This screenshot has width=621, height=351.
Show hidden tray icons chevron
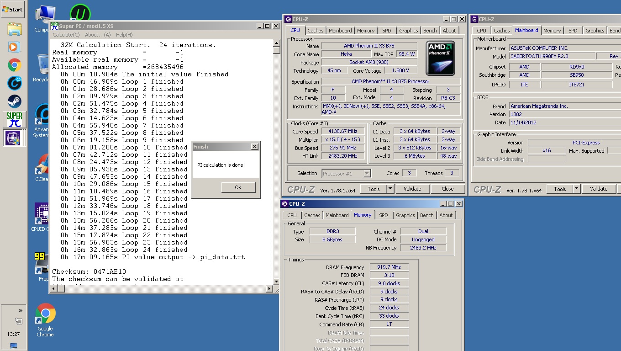[20, 310]
